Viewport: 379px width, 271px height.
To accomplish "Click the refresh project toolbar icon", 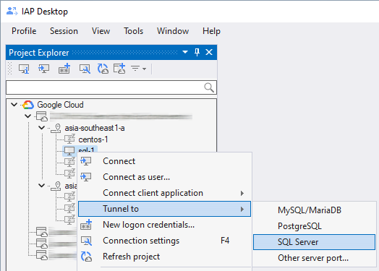I will [103, 69].
